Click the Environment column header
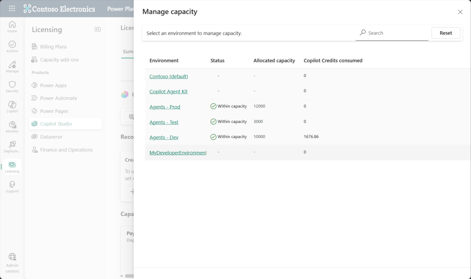The height and width of the screenshot is (279, 471). pyautogui.click(x=164, y=61)
